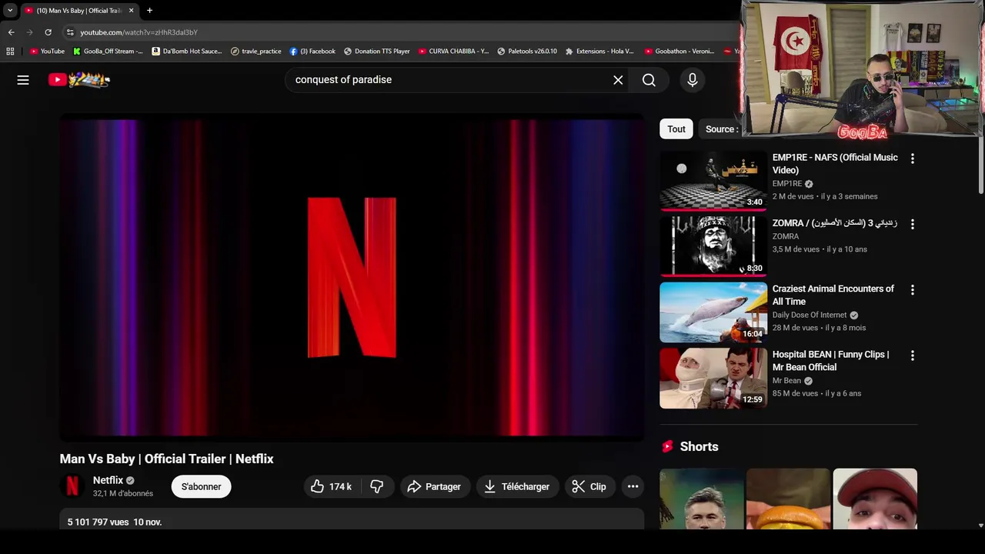
Task: Open the travle_practice bookmark
Action: coord(256,52)
